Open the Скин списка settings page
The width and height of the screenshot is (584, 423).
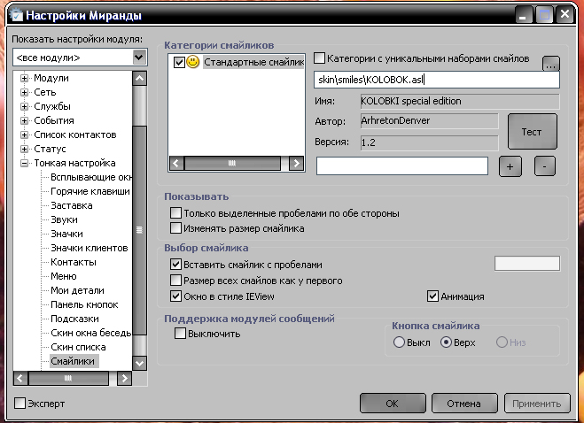(x=80, y=347)
